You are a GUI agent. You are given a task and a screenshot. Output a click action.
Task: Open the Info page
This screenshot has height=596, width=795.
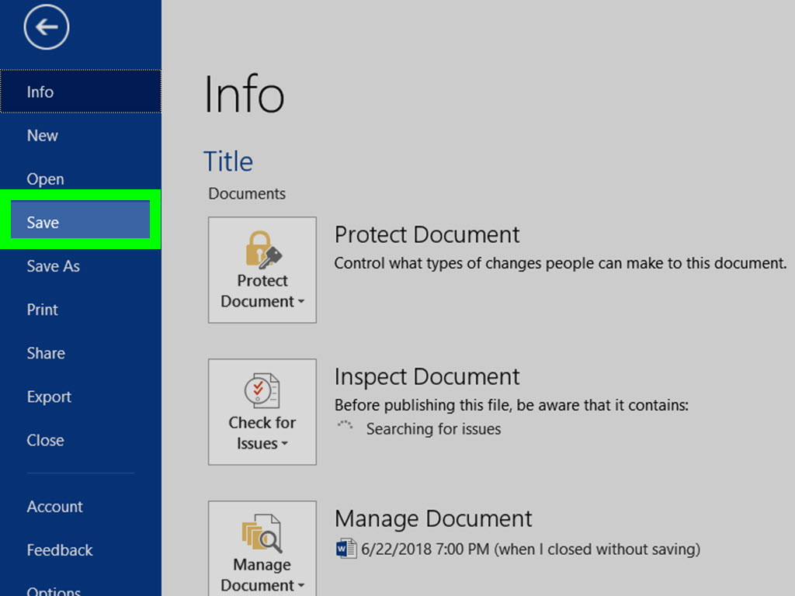tap(81, 92)
